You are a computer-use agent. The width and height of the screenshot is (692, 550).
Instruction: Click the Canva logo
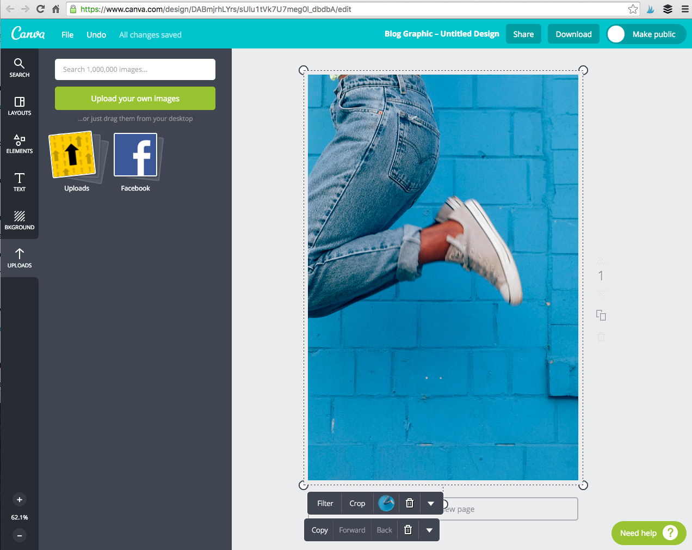click(28, 34)
